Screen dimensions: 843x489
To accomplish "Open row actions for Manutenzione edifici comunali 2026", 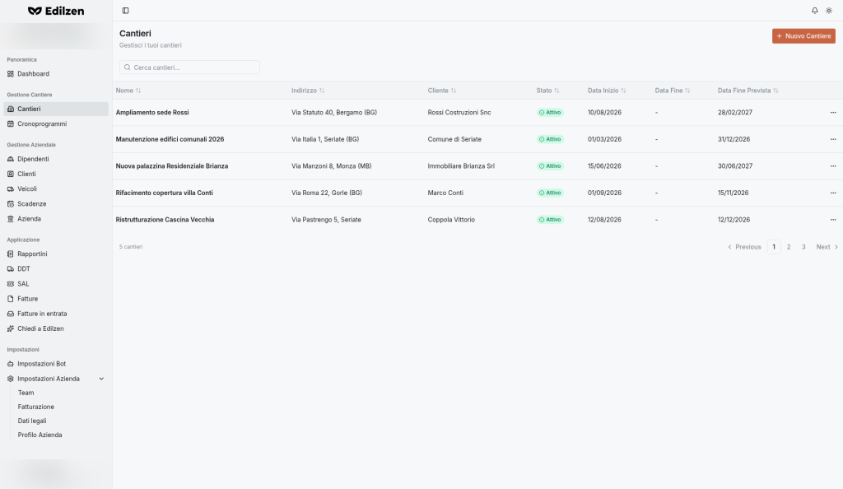I will tap(833, 139).
